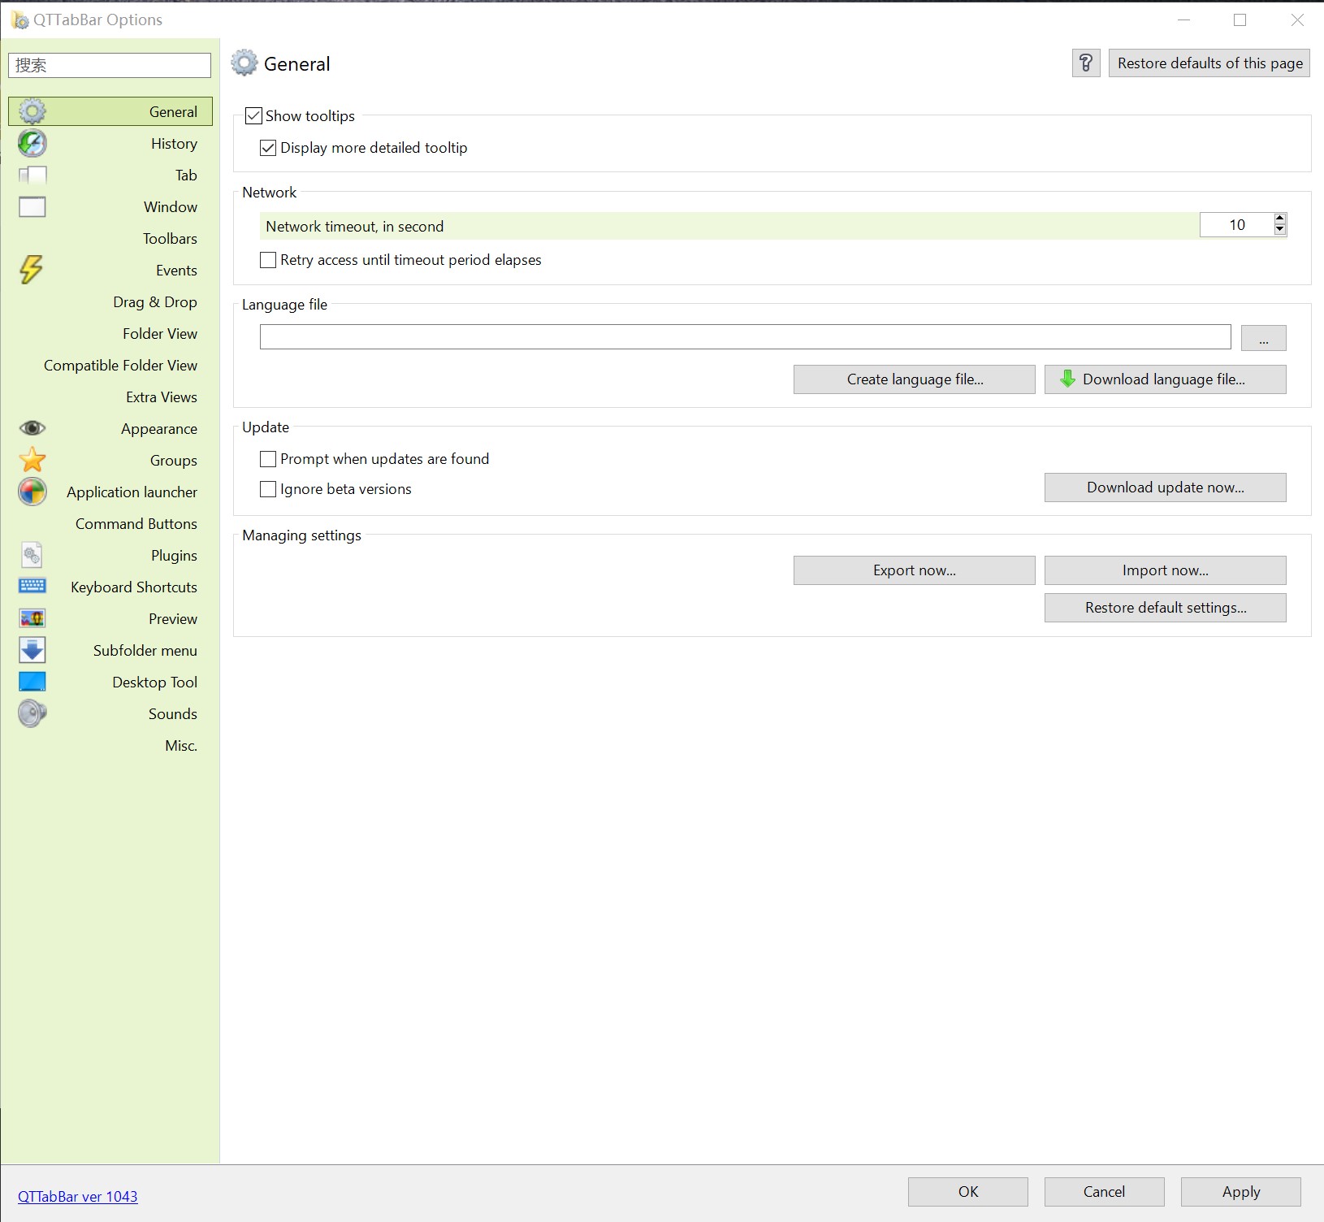Click the Network timeout, in second label
Viewport: 1324px width, 1222px height.
(355, 227)
